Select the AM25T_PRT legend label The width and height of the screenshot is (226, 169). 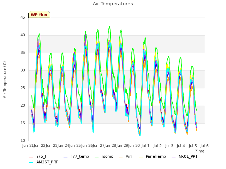pyautogui.click(x=47, y=162)
